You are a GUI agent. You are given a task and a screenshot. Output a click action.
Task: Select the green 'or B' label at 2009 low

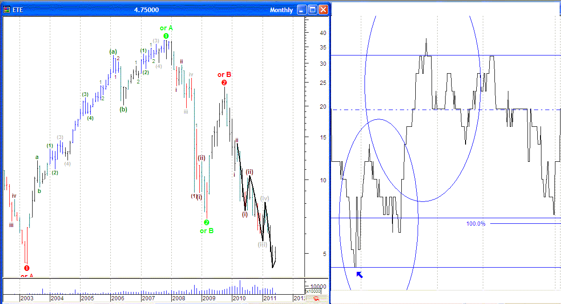pyautogui.click(x=207, y=231)
